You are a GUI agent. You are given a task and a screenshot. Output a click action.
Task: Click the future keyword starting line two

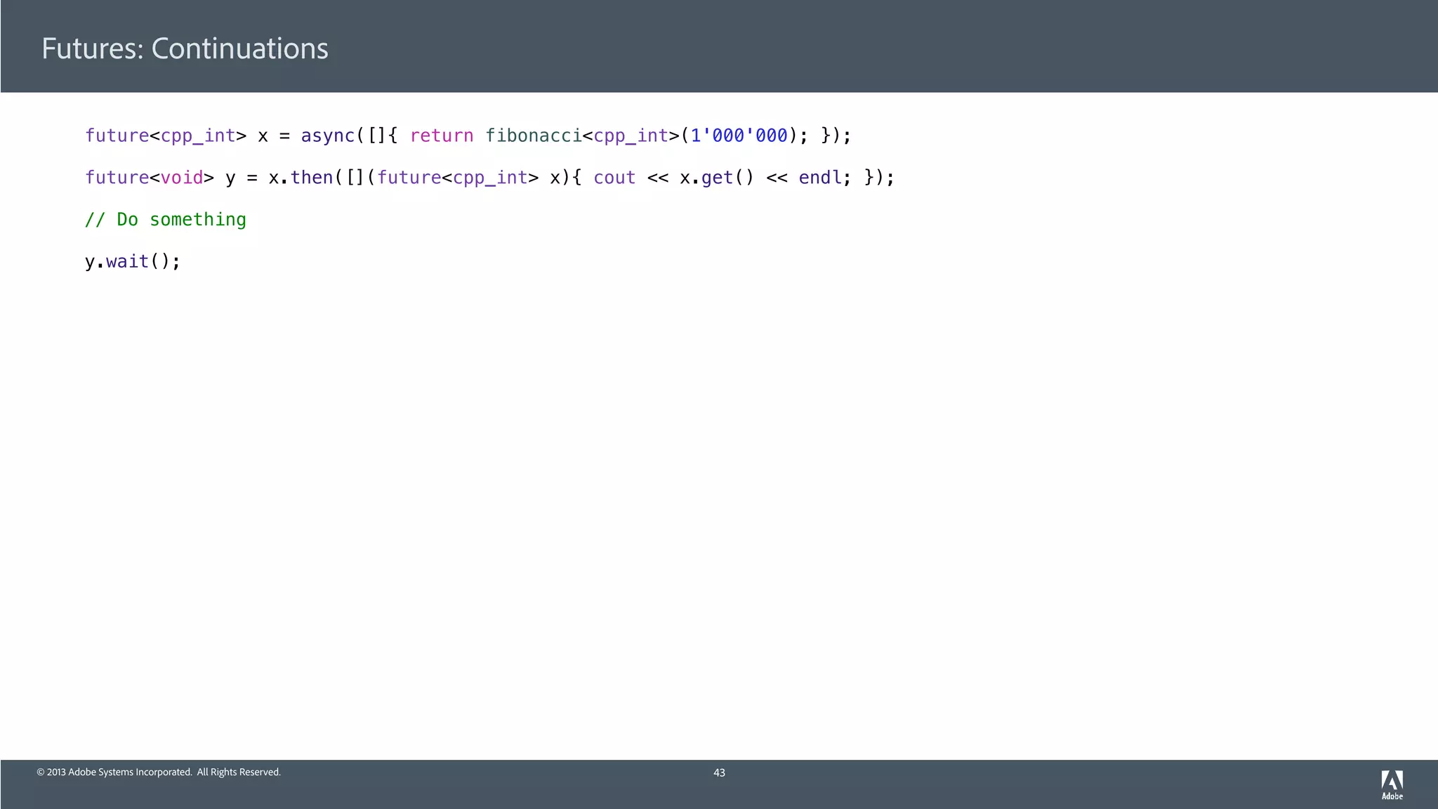pos(117,178)
